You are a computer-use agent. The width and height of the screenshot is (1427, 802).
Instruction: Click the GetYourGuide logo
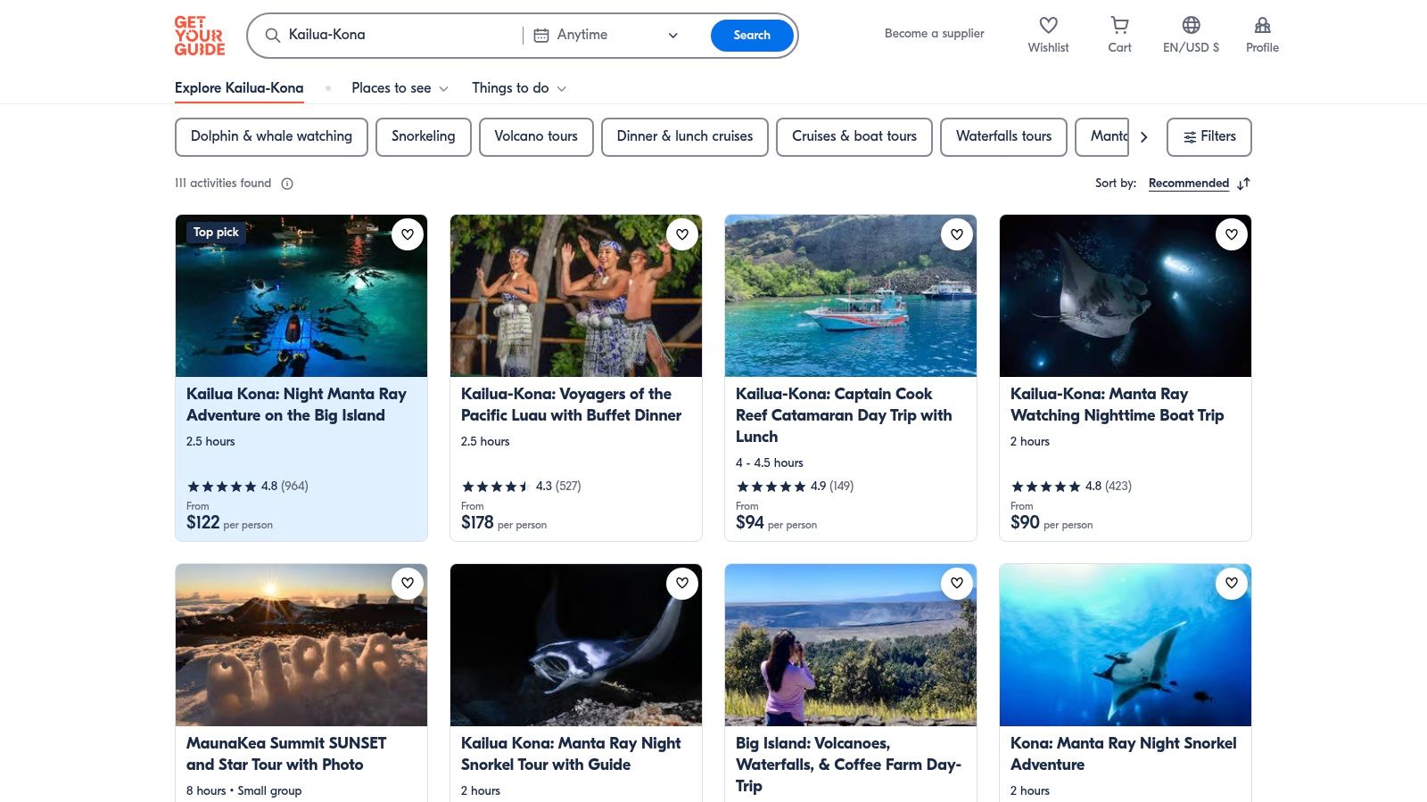(x=200, y=36)
